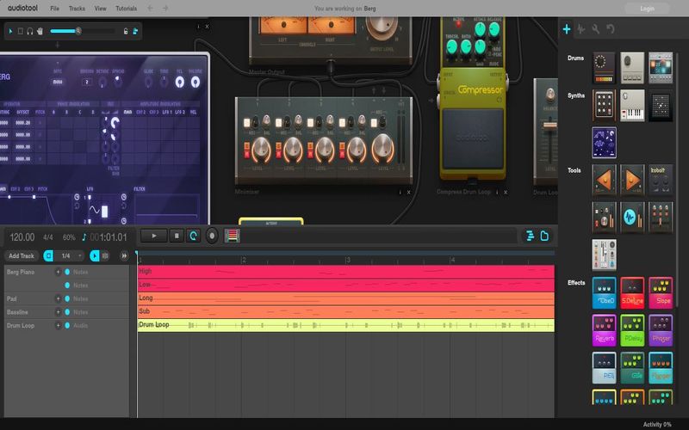Screen dimensions: 689x430
Task: Expand the Drum Loop track with plus
Action: (58, 326)
